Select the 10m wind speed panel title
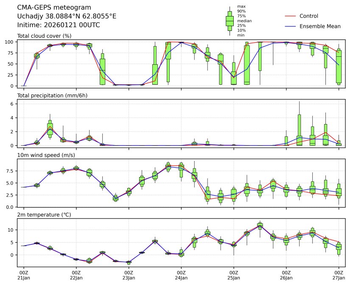Viewport: 350px width, 285px height. [45, 155]
